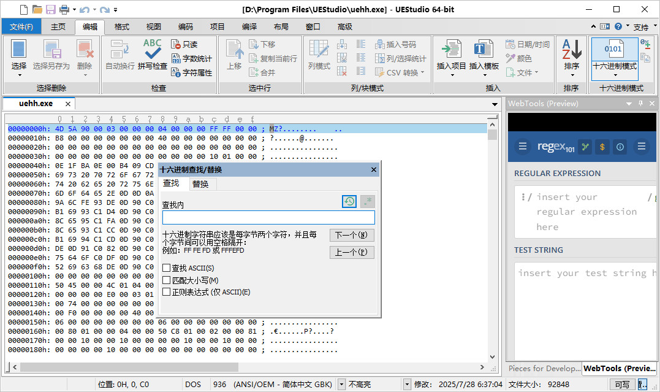Open search history icon in the find dialog

coord(349,201)
